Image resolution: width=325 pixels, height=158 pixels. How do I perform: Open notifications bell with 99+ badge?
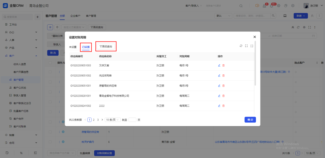tap(271, 6)
